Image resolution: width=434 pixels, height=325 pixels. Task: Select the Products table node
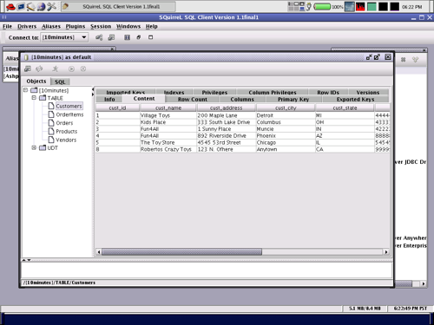(x=67, y=131)
